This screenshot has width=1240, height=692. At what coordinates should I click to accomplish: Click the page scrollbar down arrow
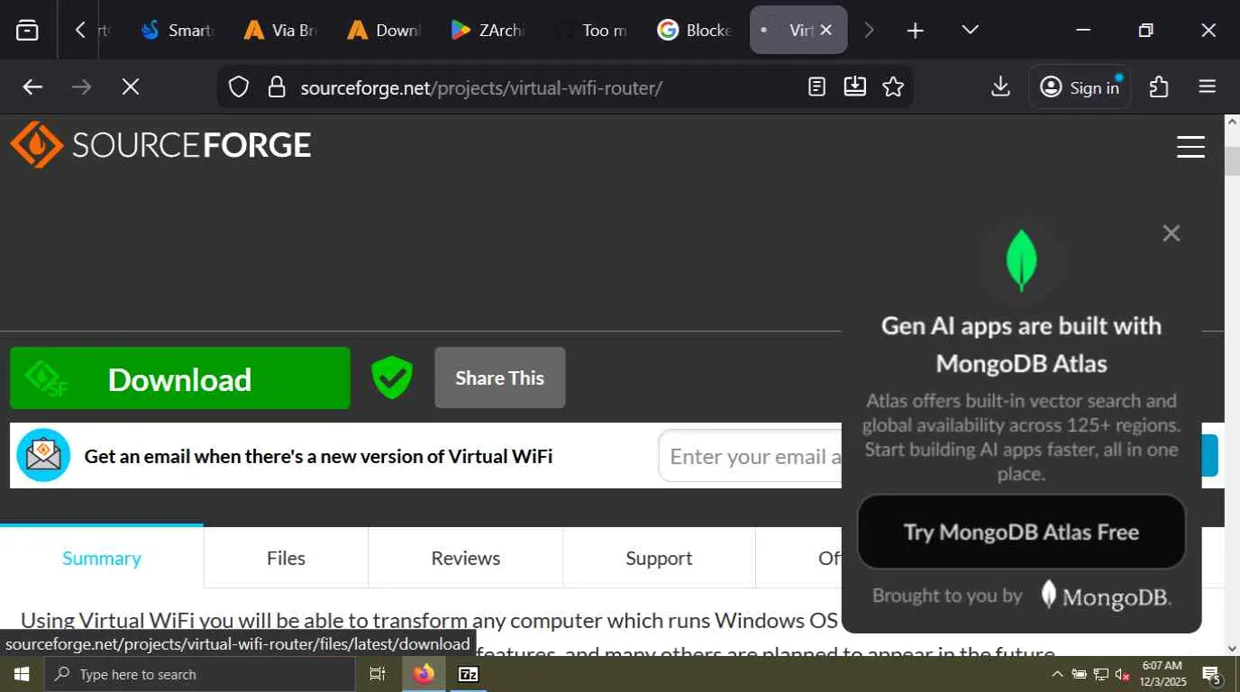point(1232,648)
